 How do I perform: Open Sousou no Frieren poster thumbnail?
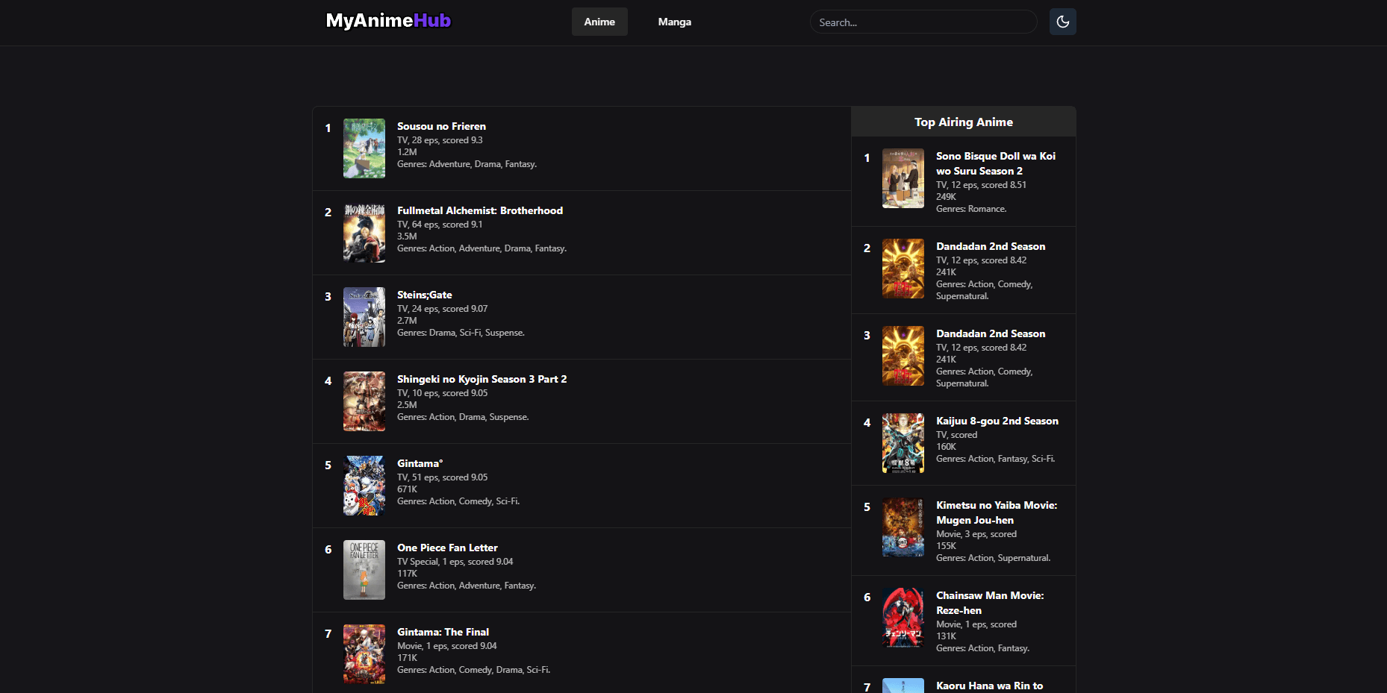tap(364, 148)
